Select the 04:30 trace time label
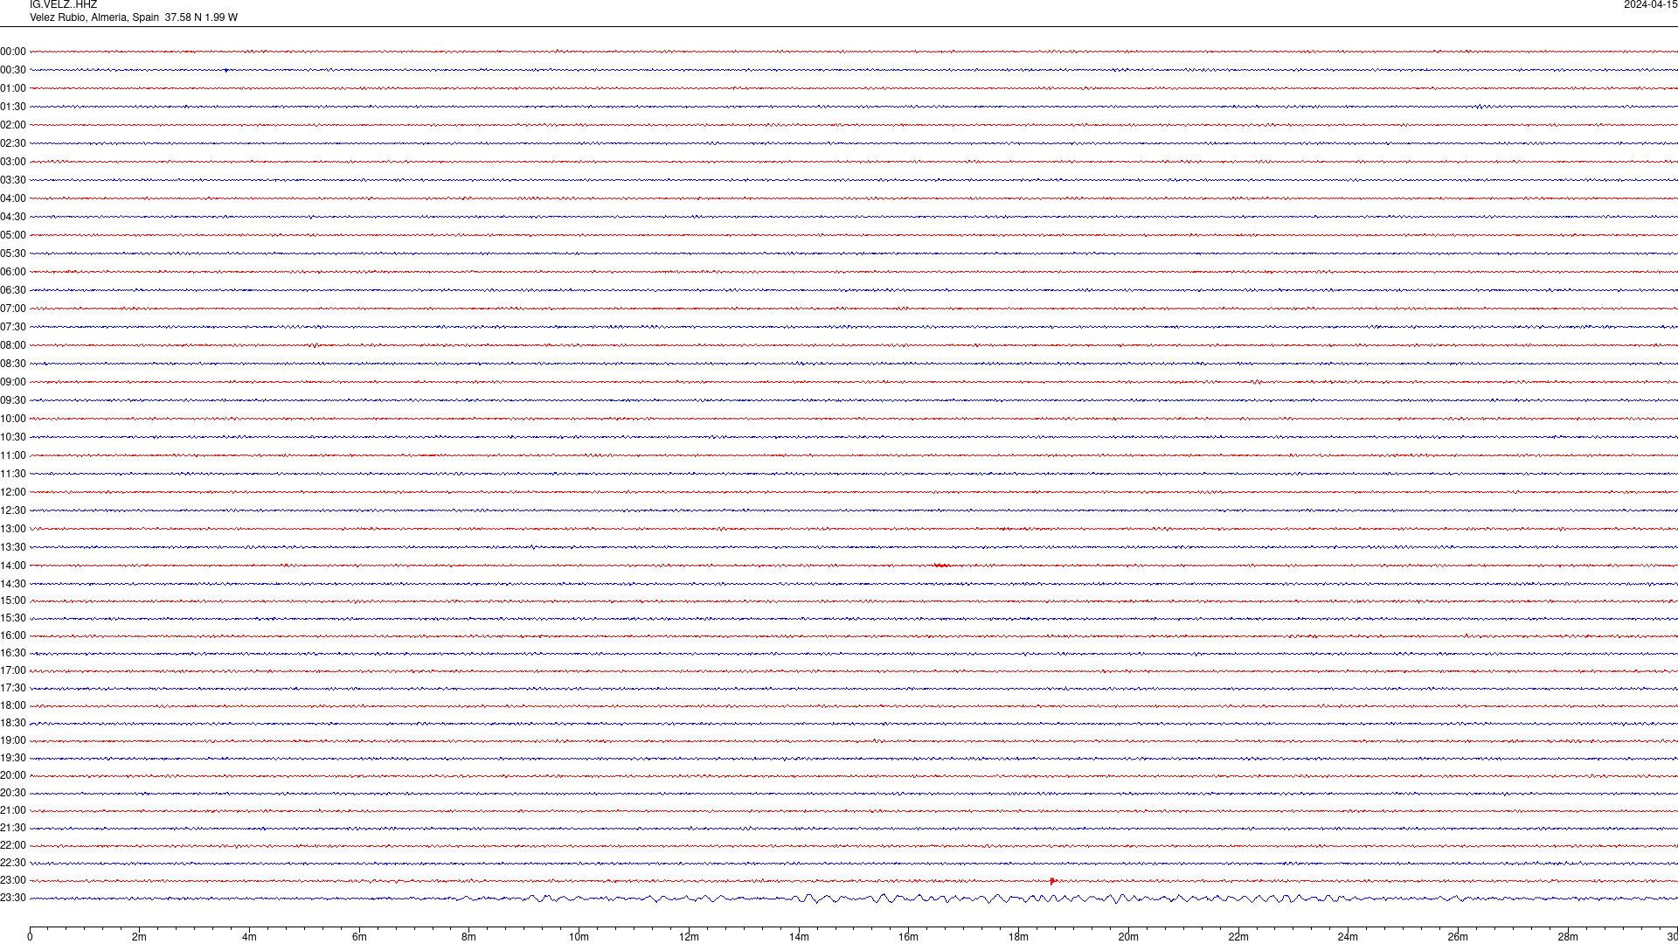The image size is (1678, 944). (13, 217)
